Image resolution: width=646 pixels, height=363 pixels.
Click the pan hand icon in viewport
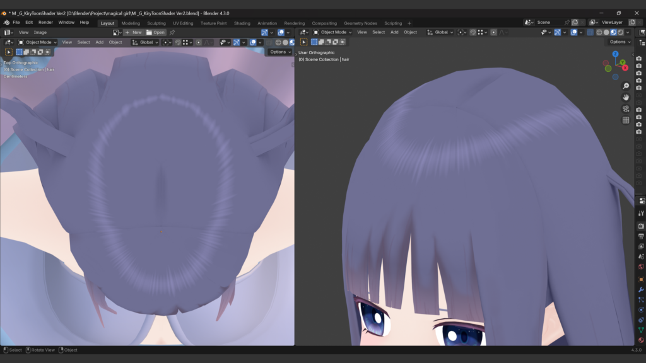click(626, 97)
